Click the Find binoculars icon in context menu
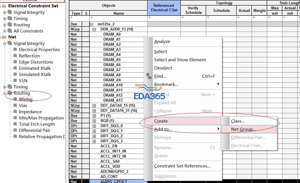The image size is (300, 183). tap(149, 76)
